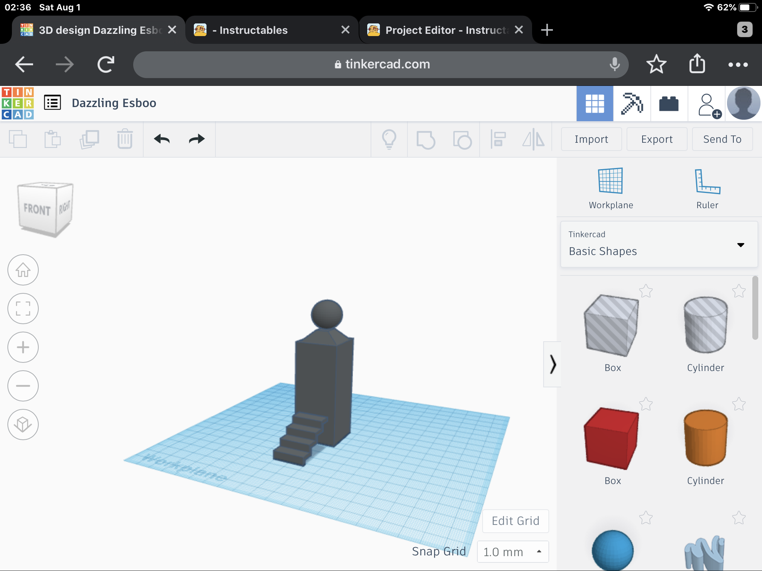Screen dimensions: 762x571
Task: Open the Bricks mode icon
Action: click(x=669, y=103)
